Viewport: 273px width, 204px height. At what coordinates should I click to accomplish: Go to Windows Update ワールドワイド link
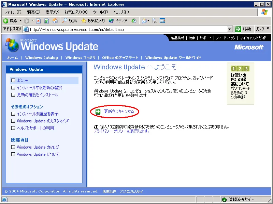click(173, 57)
